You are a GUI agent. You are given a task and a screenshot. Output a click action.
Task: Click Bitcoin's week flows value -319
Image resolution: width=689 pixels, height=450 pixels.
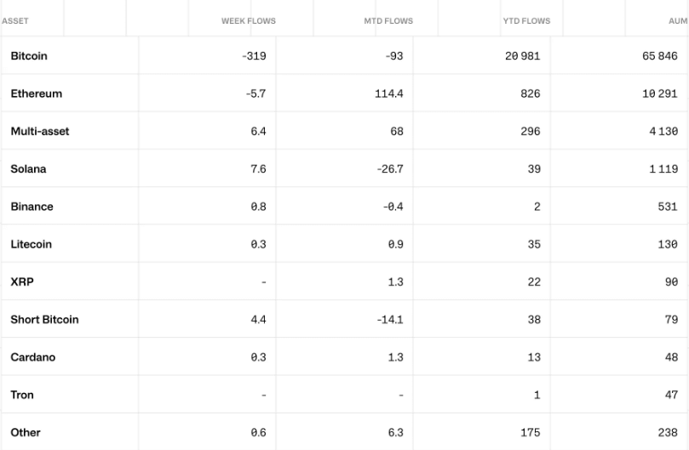click(x=254, y=56)
